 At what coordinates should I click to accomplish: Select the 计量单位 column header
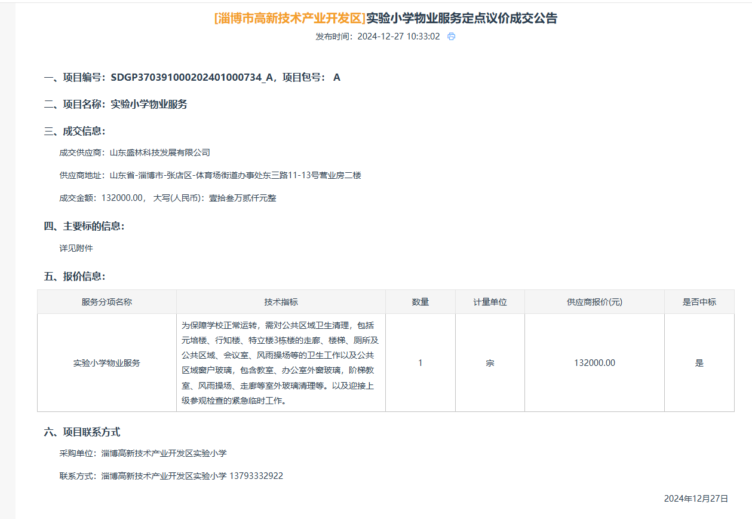(x=490, y=302)
